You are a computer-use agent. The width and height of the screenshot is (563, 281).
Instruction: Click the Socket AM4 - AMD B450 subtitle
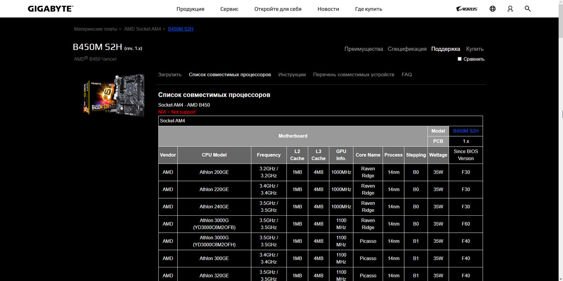point(184,105)
